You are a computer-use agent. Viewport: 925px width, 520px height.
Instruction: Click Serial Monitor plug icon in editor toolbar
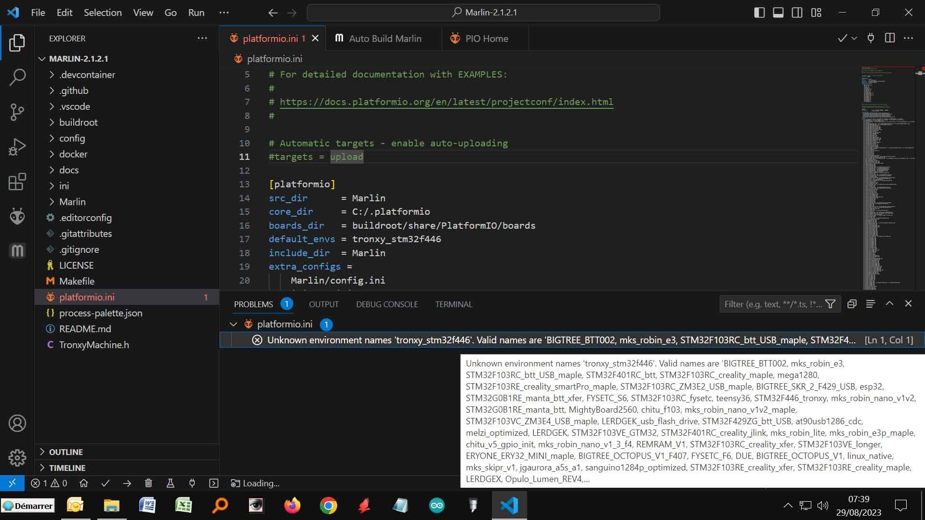871,38
